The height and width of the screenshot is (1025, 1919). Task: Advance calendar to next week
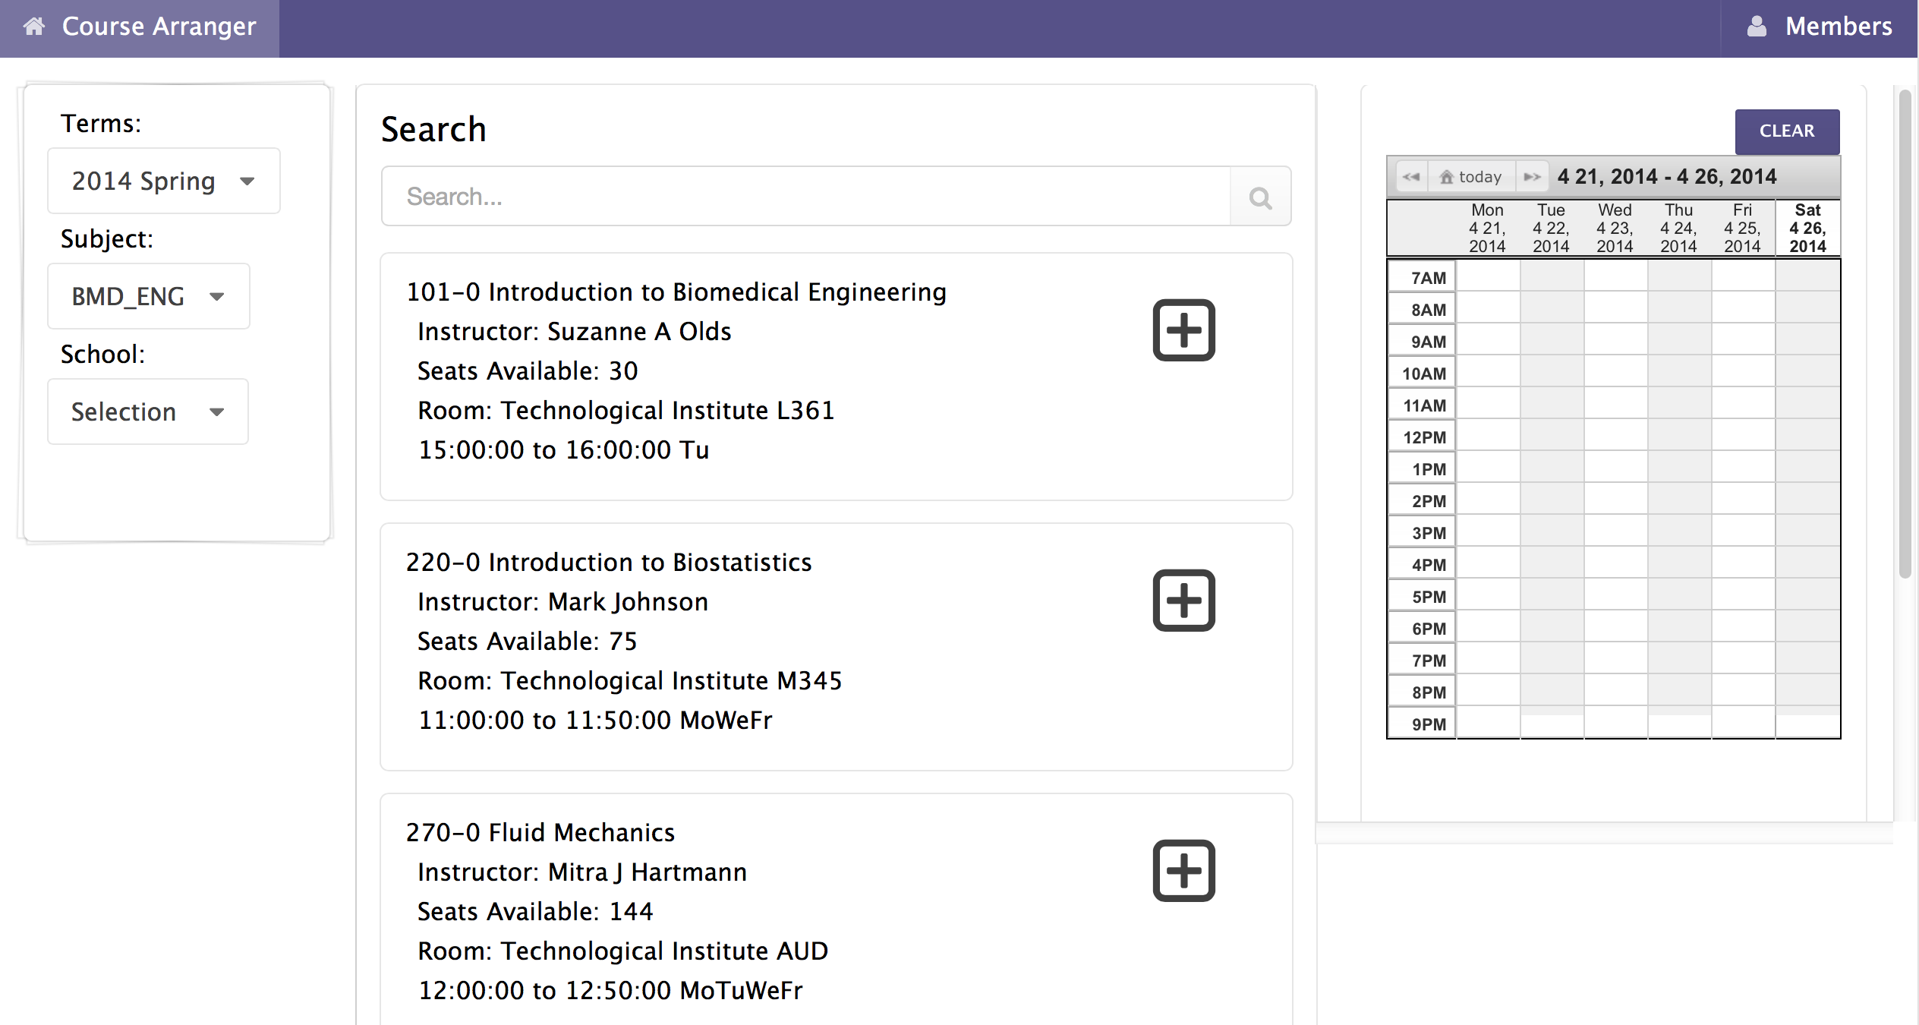pos(1533,177)
